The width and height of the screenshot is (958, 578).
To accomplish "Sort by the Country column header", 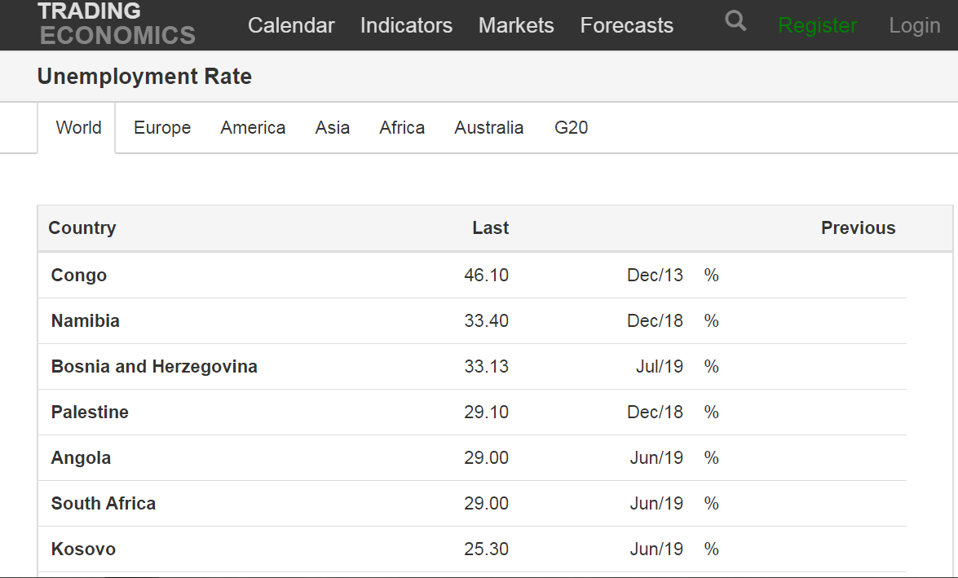I will (82, 228).
